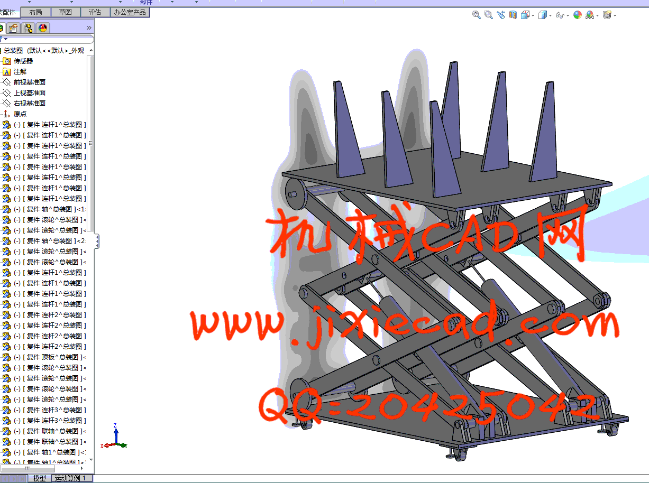
Task: Open the View Orientation dropdown arrow
Action: coord(533,15)
